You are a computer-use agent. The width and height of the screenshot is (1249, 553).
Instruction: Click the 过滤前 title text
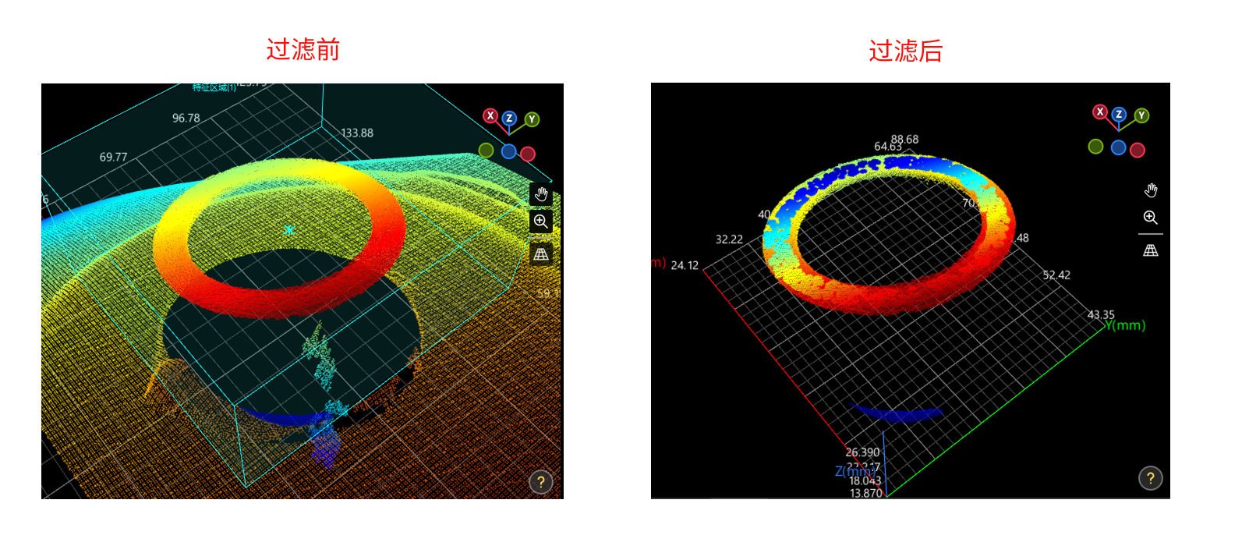click(x=303, y=50)
